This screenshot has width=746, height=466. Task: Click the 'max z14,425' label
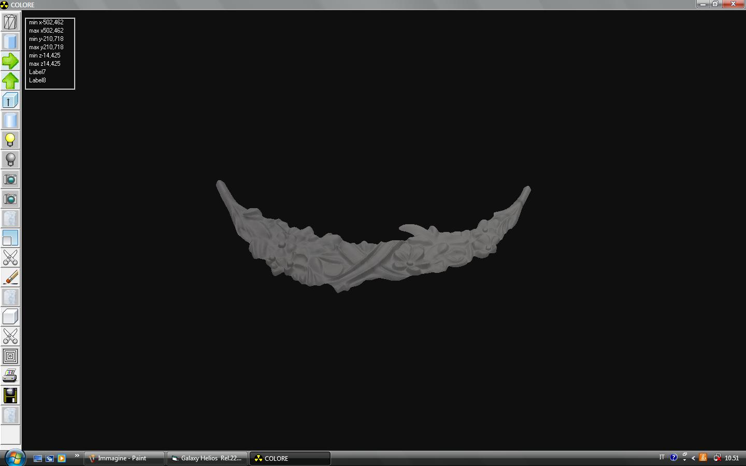click(45, 64)
